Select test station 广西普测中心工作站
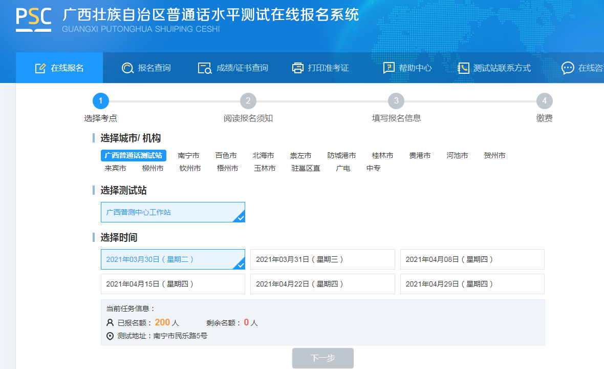The image size is (604, 369). click(173, 212)
